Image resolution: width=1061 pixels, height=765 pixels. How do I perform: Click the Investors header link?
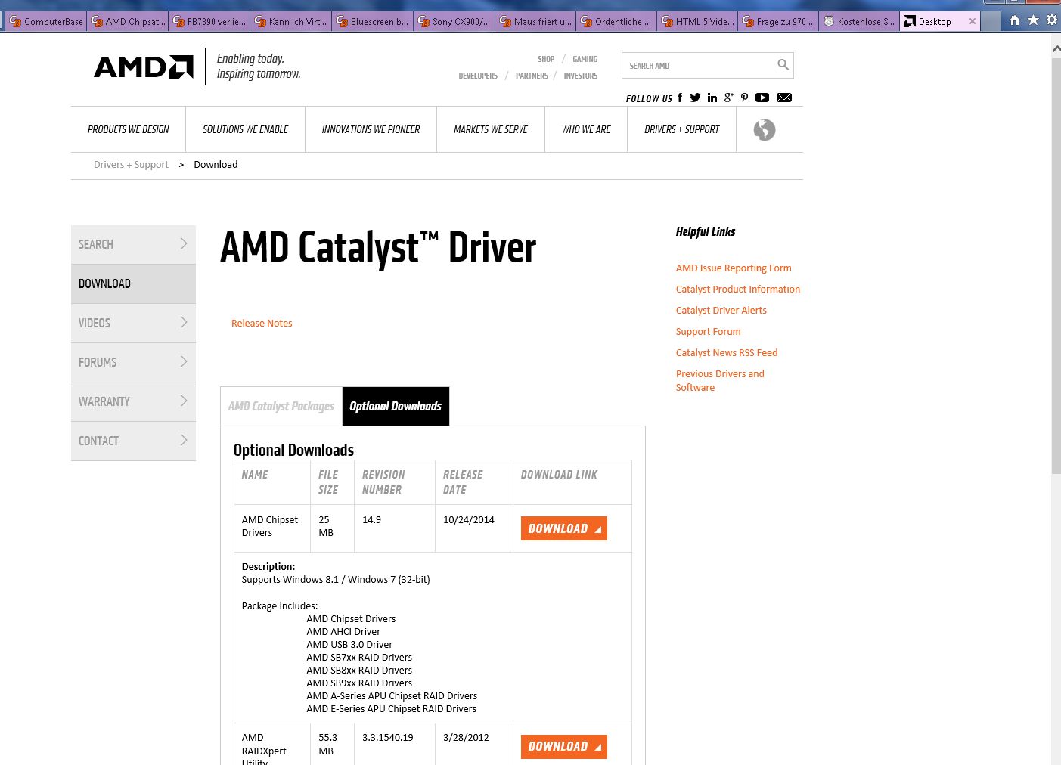(581, 76)
